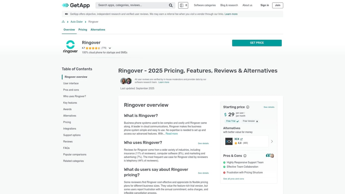Expand the rating breakdown chevron

tap(110, 48)
